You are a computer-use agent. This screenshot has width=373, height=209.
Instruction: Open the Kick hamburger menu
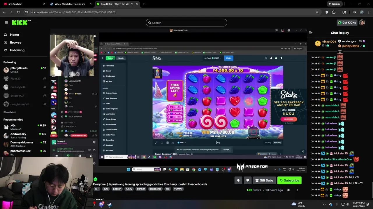coord(6,23)
